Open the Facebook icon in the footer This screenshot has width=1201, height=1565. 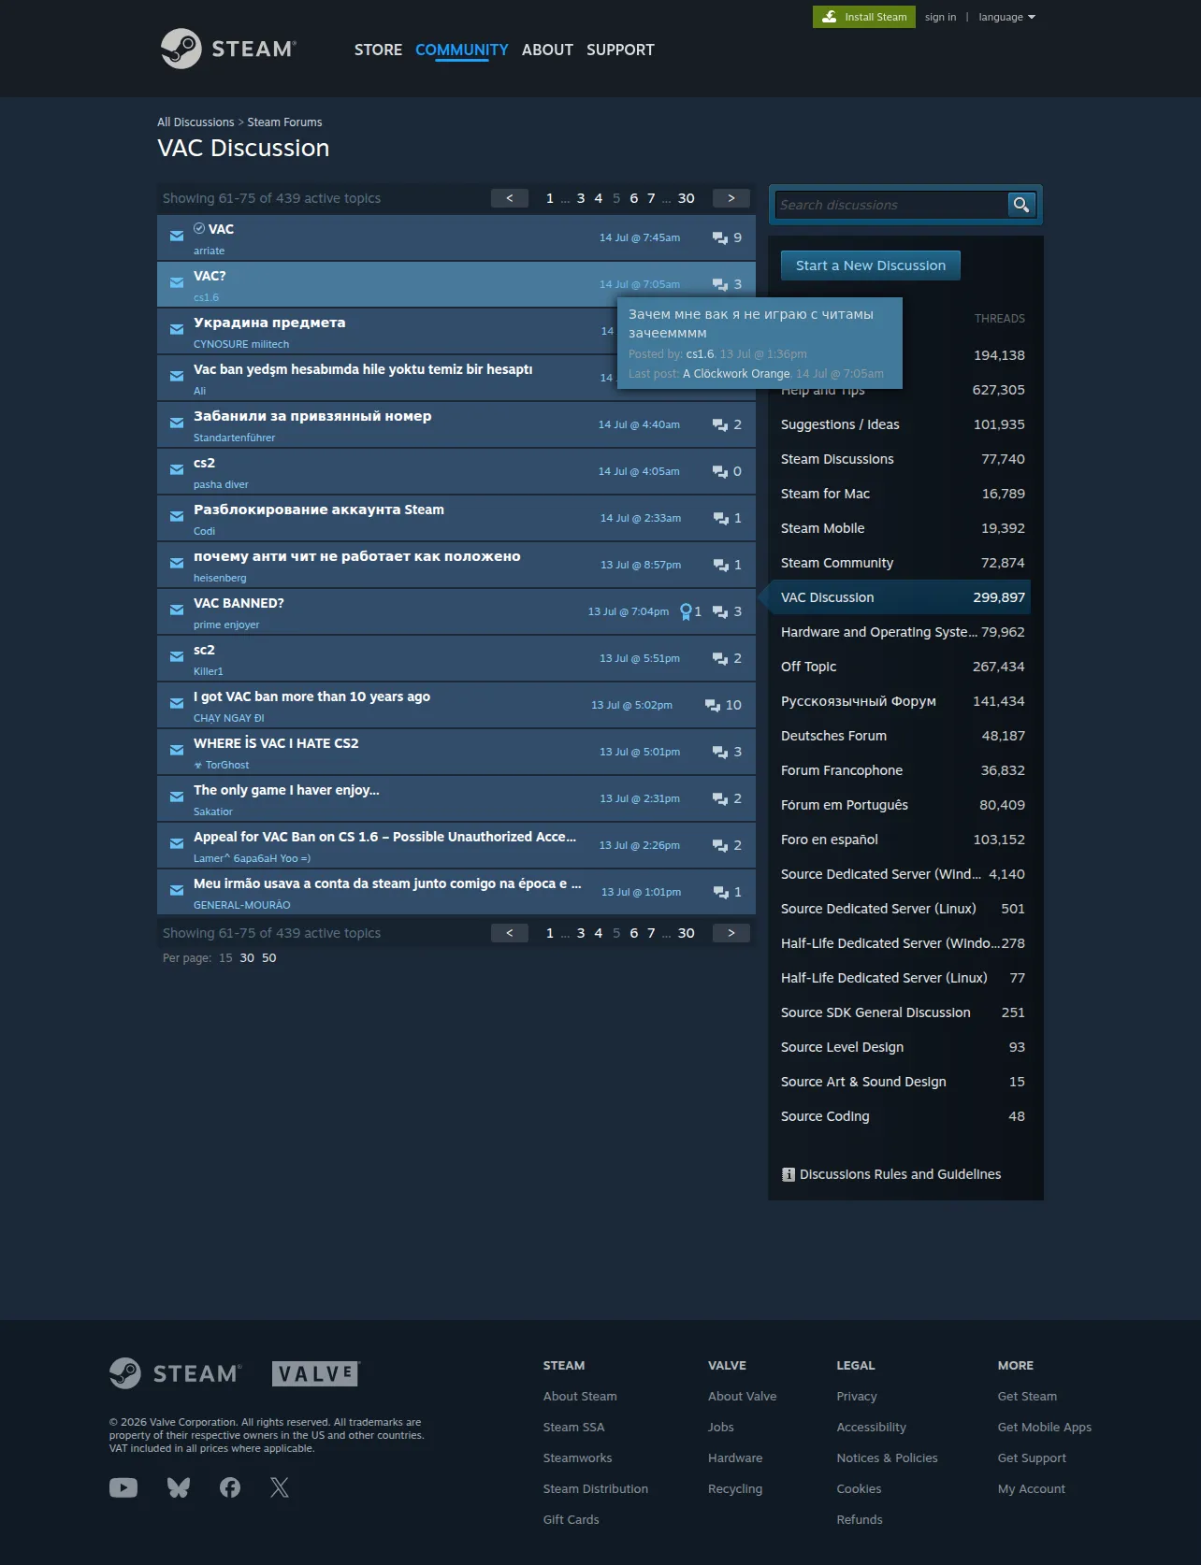click(x=230, y=1487)
